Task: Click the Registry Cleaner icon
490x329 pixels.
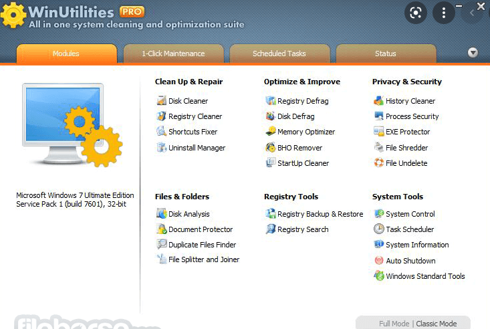Action: (161, 116)
